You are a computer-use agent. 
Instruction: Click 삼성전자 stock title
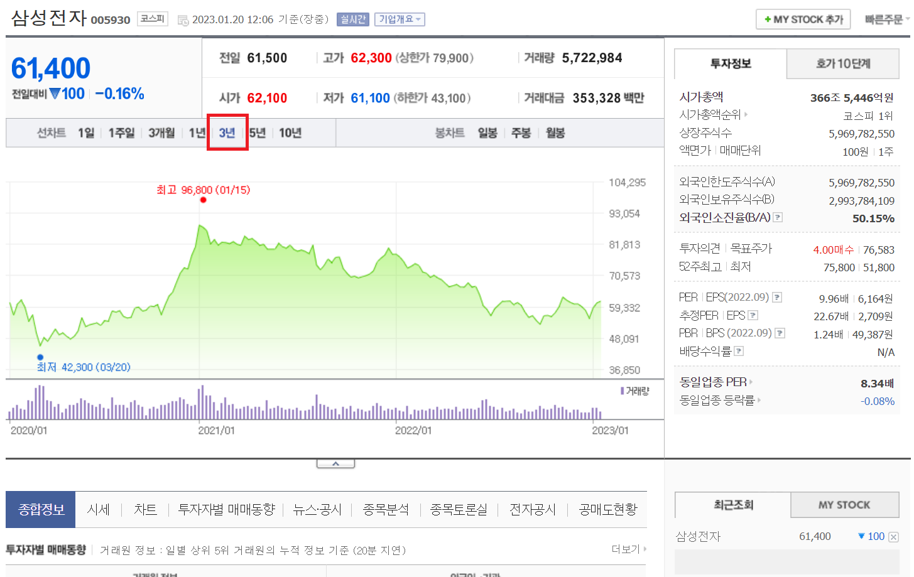(x=49, y=17)
